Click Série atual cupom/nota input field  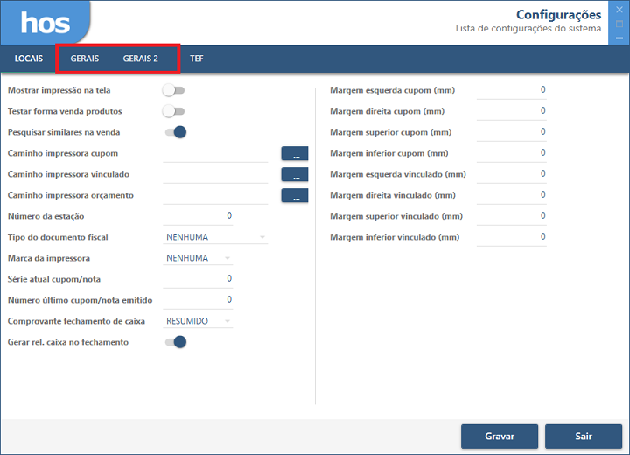(199, 279)
